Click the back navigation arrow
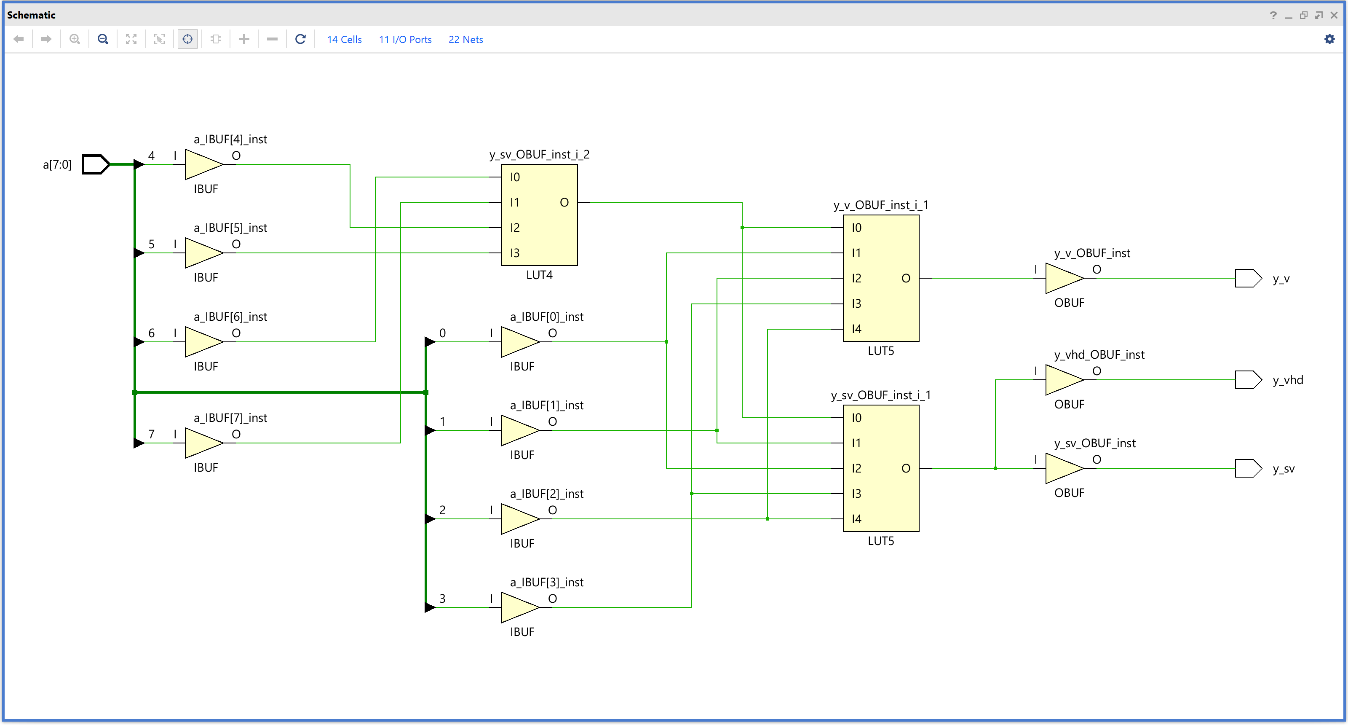The image size is (1348, 725). [19, 39]
